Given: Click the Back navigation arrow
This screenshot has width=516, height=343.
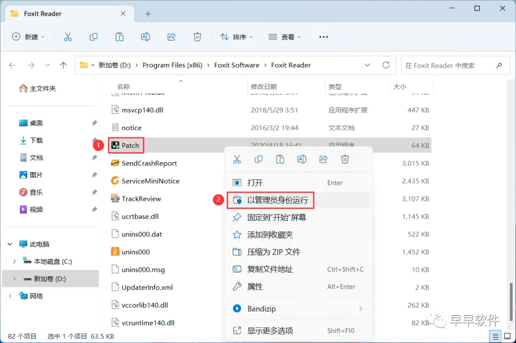Looking at the screenshot, I should 12,65.
